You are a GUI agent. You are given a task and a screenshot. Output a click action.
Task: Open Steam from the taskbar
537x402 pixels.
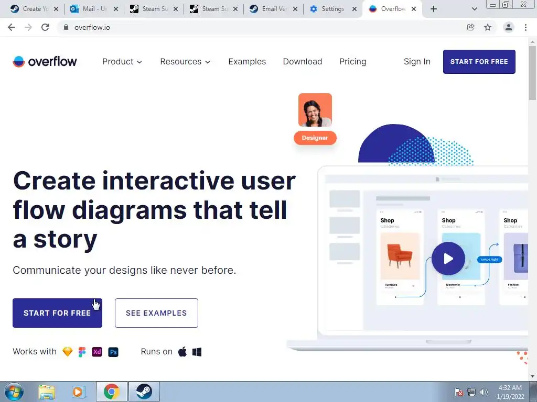[x=144, y=392]
